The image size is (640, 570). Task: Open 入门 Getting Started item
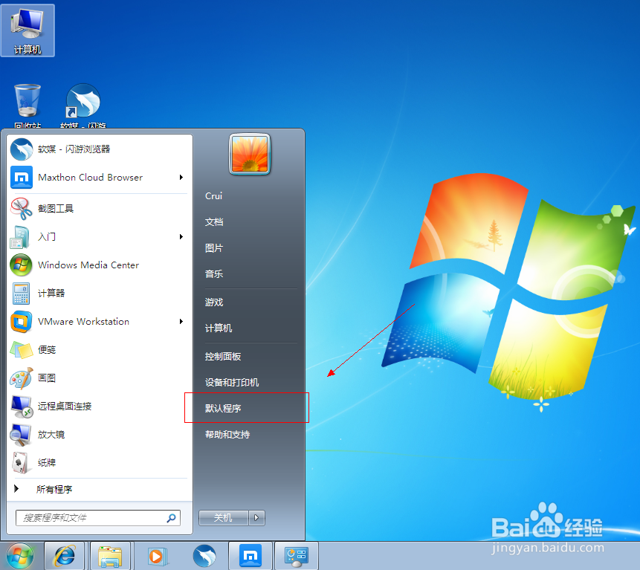98,236
